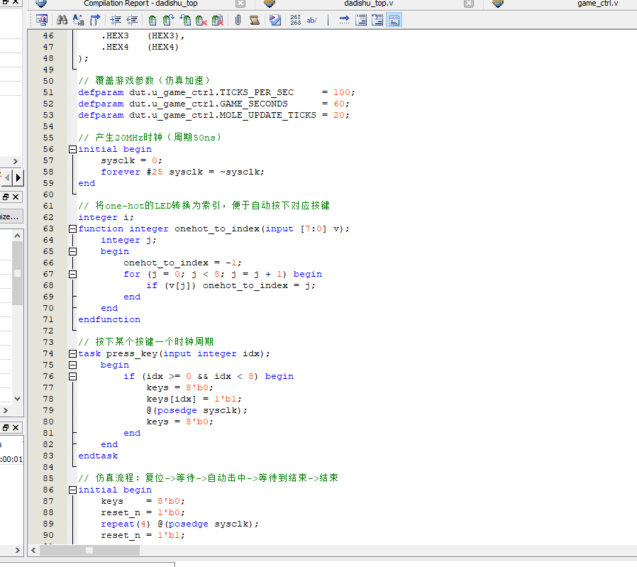Collapse initial begin block at line 86
Image resolution: width=637 pixels, height=567 pixels.
[x=73, y=490]
